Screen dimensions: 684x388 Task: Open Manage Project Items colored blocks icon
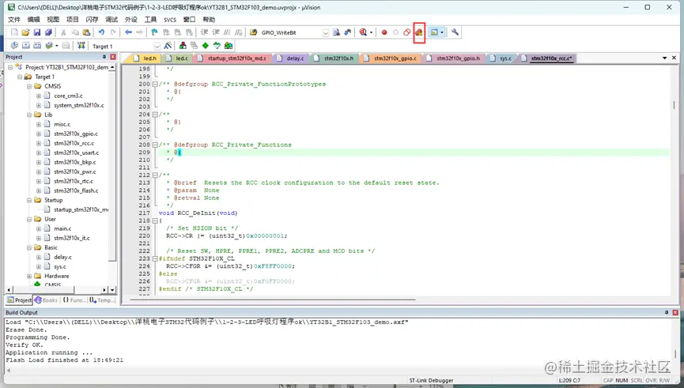pyautogui.click(x=183, y=45)
